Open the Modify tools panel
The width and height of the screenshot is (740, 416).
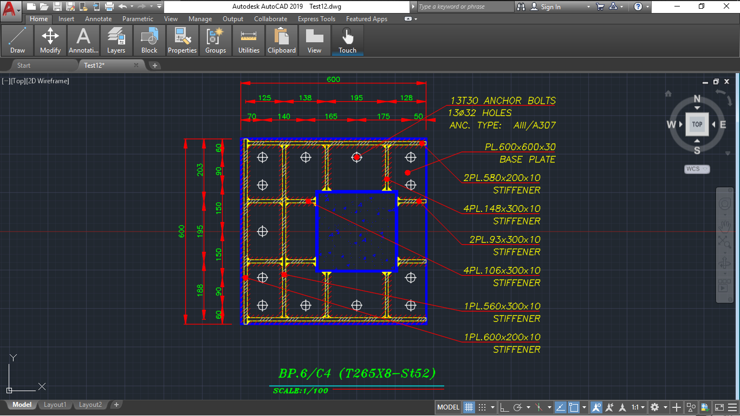(x=50, y=40)
